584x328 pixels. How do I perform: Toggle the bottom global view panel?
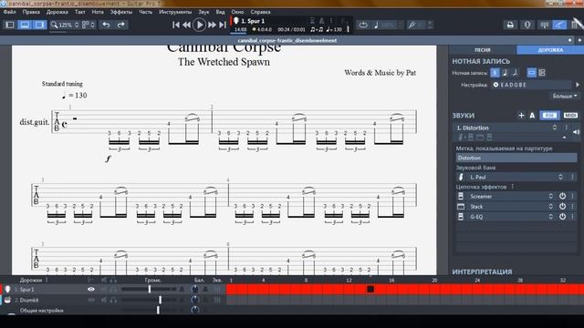(x=25, y=25)
